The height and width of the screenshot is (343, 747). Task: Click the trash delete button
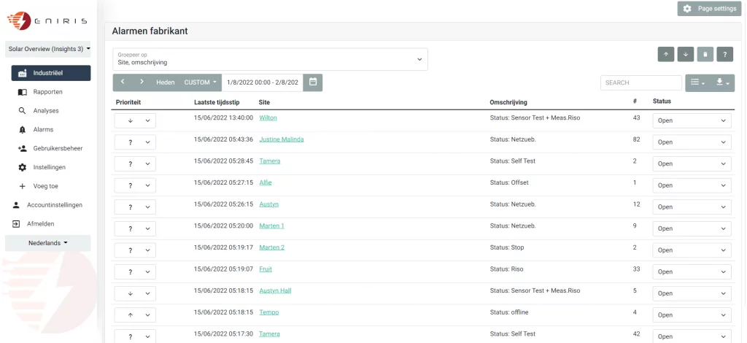pos(705,54)
